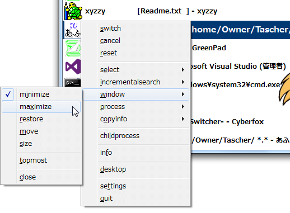Click the cmd.exe console icon

point(73,82)
